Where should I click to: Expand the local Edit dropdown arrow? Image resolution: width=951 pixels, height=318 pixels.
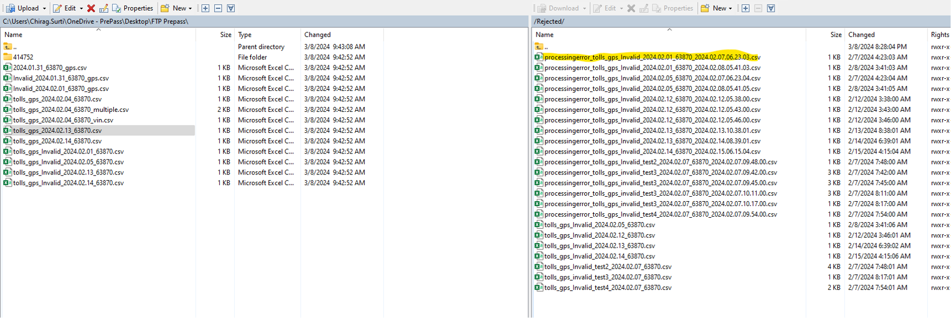pos(81,8)
